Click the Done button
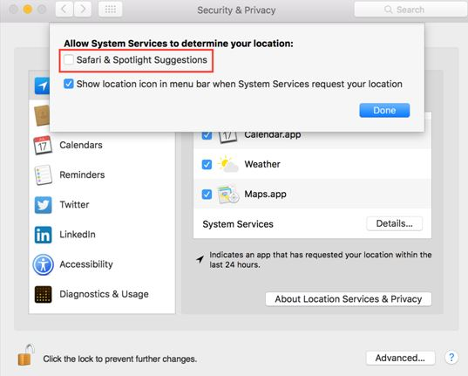Screen dimensions: 468x376 pyautogui.click(x=384, y=110)
